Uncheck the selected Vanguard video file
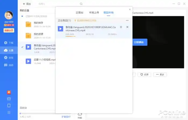188x120 pixels. (x=22, y=47)
